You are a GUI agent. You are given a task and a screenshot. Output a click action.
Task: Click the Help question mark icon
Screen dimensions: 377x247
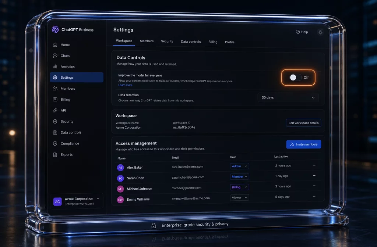[297, 32]
